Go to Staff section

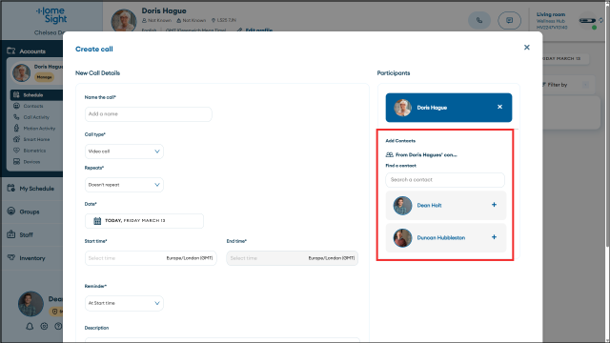coord(26,234)
